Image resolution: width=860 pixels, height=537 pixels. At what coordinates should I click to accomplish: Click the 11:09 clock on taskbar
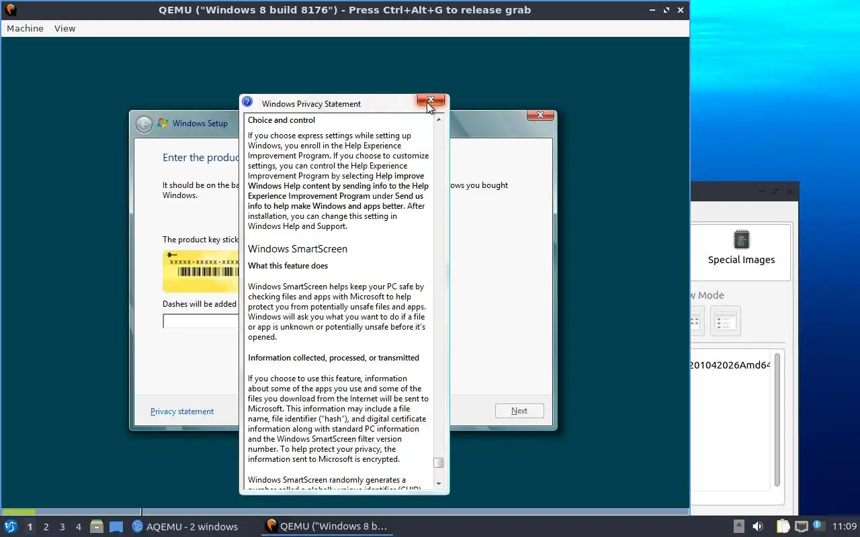click(845, 526)
